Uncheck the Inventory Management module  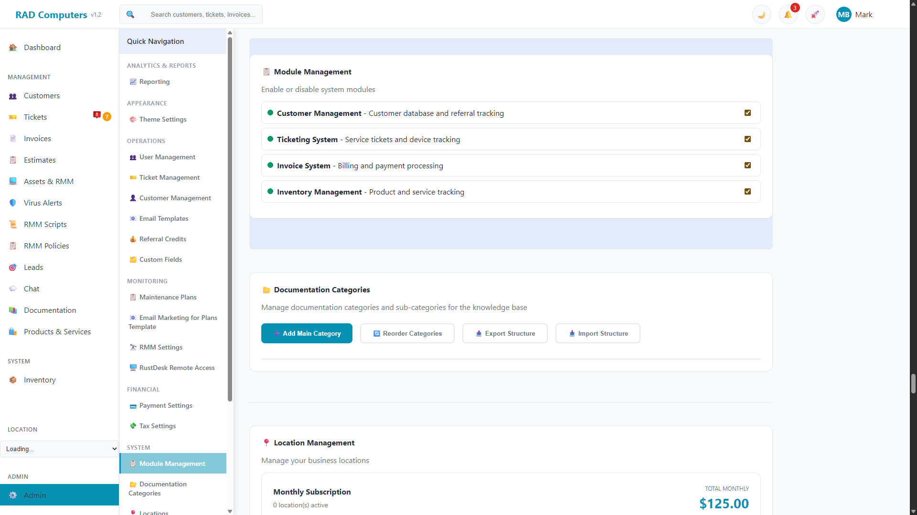pyautogui.click(x=747, y=191)
